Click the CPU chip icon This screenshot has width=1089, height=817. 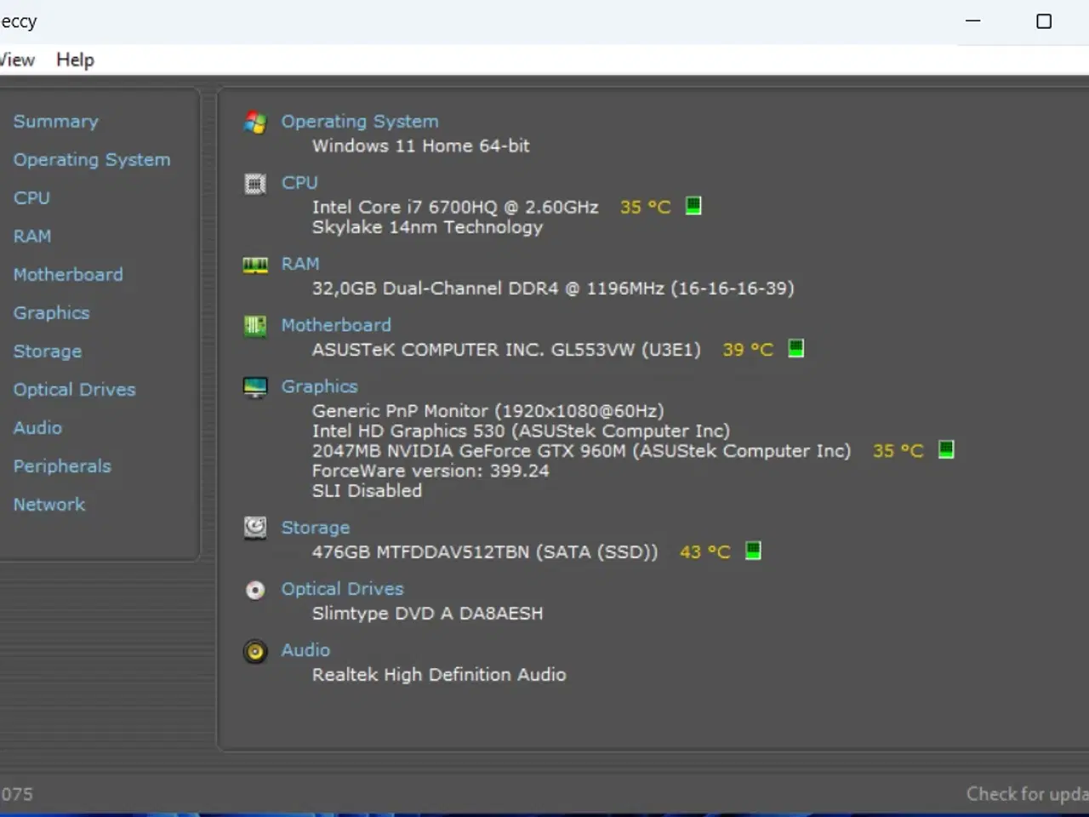click(x=255, y=183)
